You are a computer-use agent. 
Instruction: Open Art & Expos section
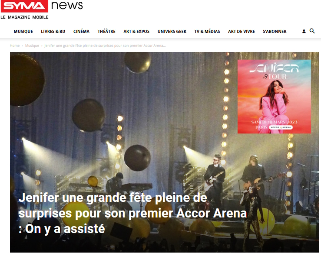click(x=136, y=32)
